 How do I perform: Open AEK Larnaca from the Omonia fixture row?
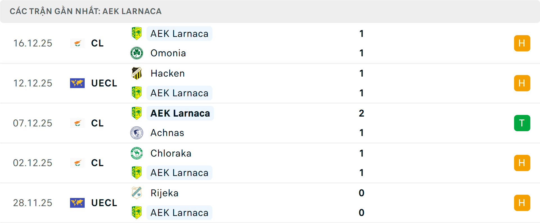coord(179,33)
